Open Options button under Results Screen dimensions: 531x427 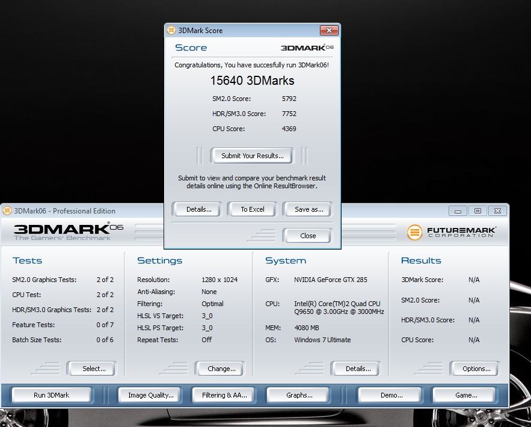pyautogui.click(x=476, y=369)
